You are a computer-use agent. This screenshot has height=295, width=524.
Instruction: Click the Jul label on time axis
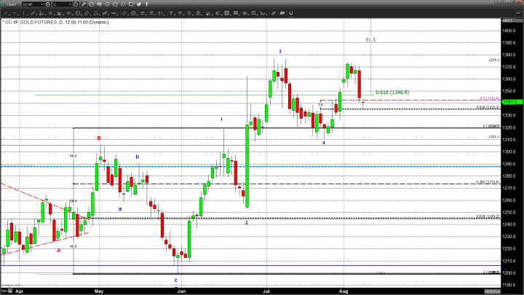266,291
